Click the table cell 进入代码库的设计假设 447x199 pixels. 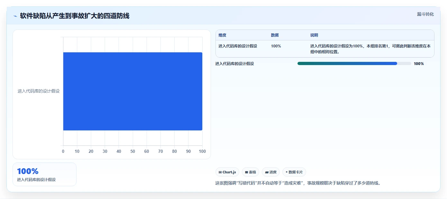click(x=238, y=46)
